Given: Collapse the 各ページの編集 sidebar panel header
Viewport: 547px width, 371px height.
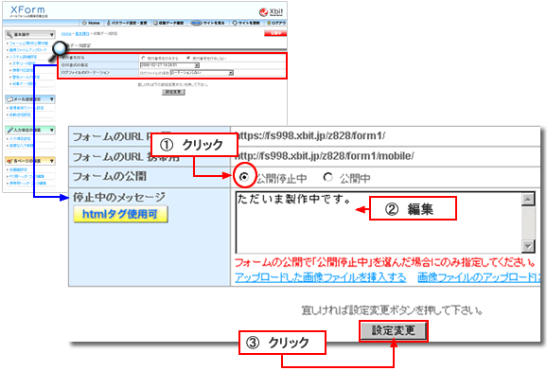Looking at the screenshot, I should click(30, 161).
